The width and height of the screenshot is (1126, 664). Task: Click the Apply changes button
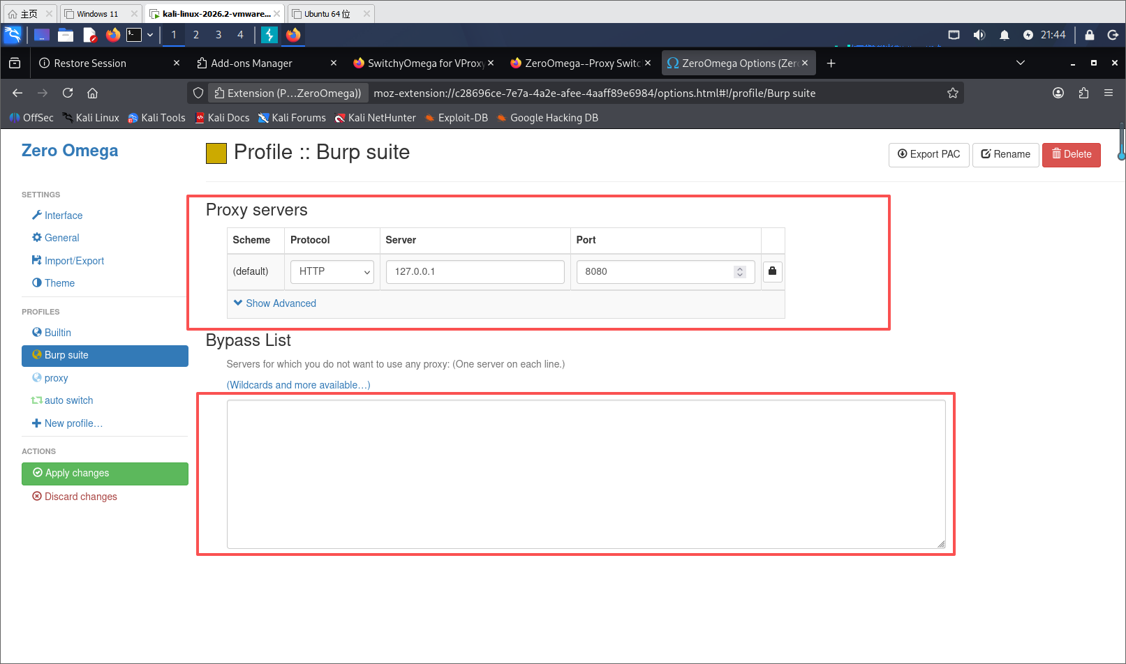click(105, 474)
